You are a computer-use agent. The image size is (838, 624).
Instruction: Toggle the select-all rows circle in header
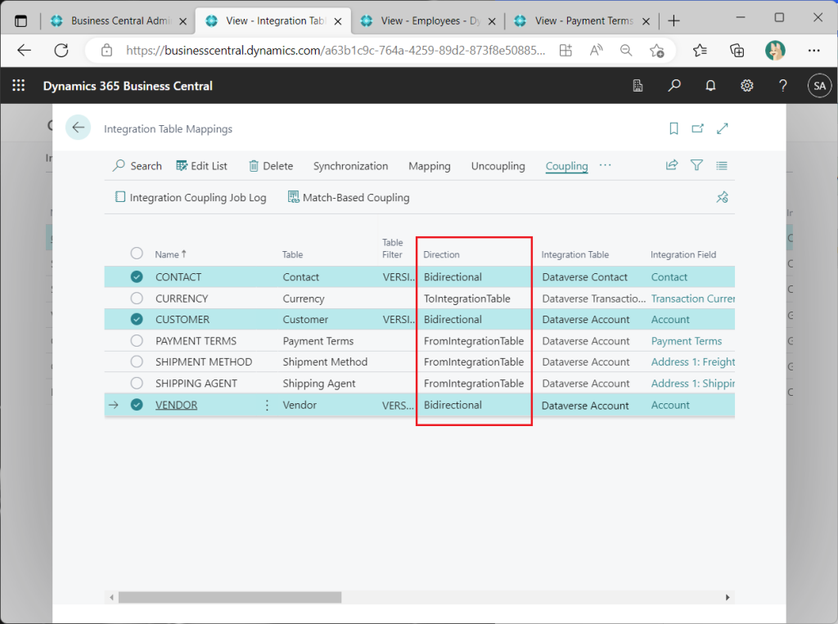137,254
